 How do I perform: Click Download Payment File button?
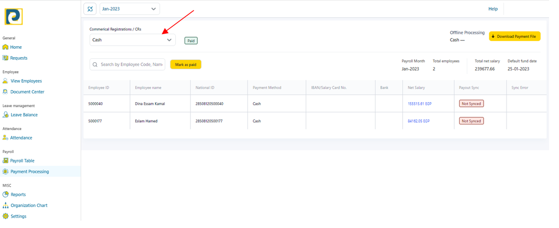514,37
